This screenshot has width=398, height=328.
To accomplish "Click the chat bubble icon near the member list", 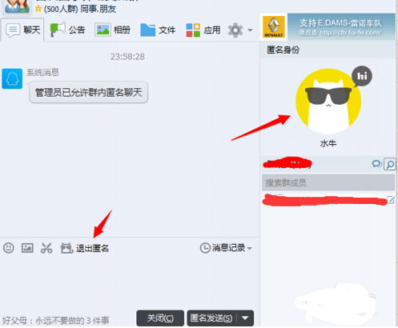I will click(376, 164).
